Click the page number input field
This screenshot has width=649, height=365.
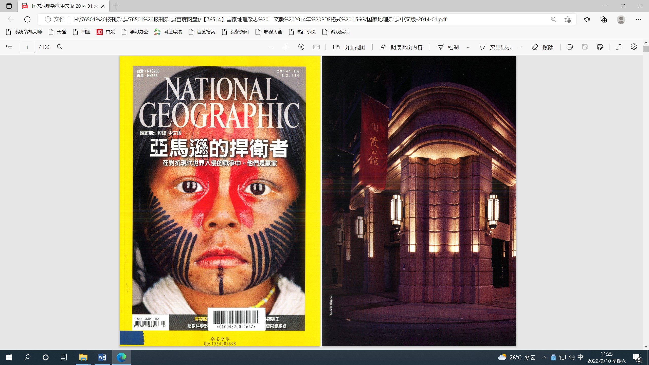click(x=27, y=47)
